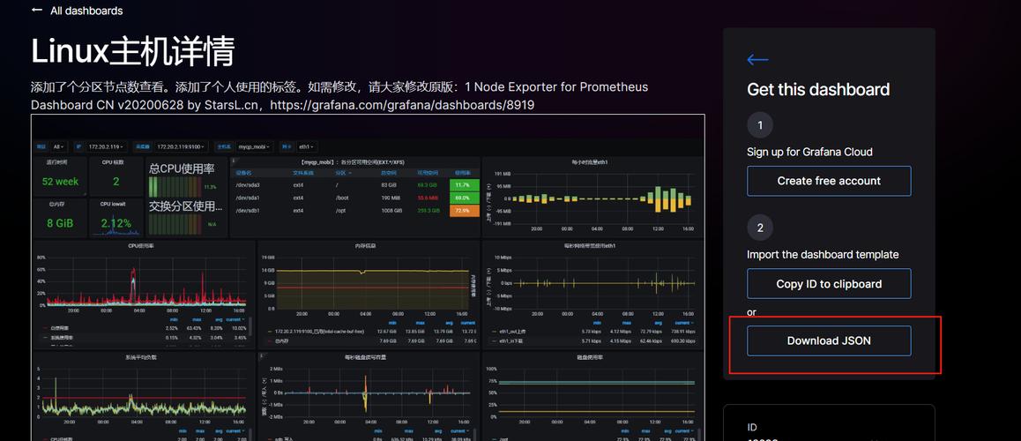1021x441 pixels.
Task: Click the blue back arrow above Get this dashboard
Action: point(758,60)
